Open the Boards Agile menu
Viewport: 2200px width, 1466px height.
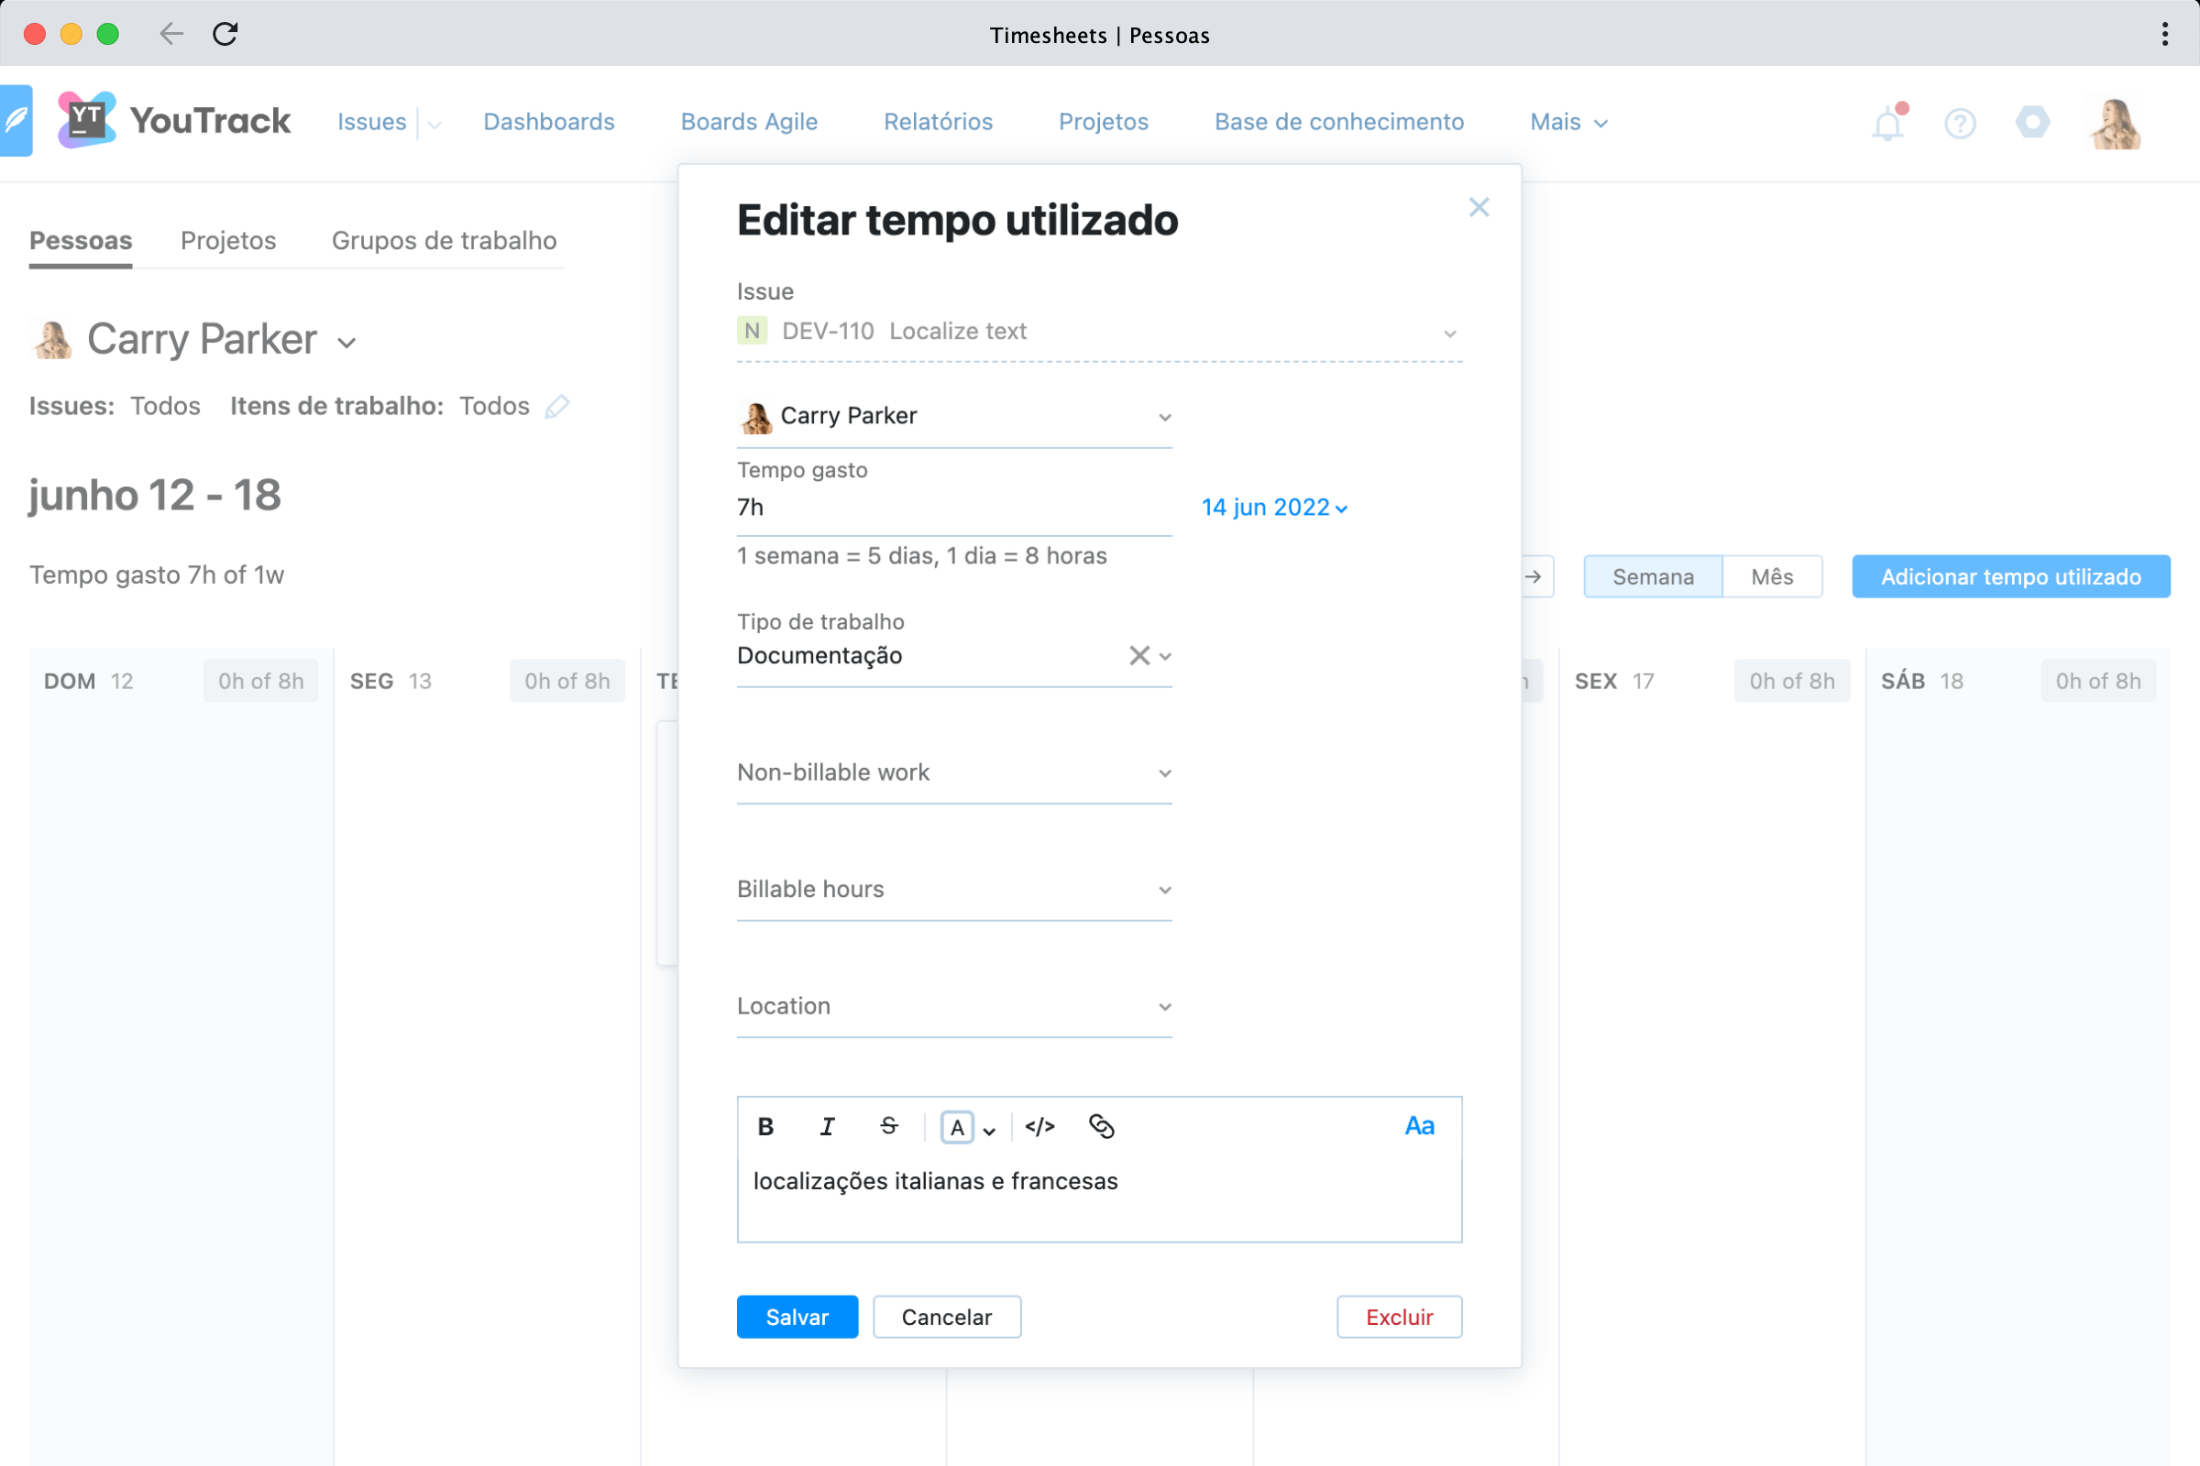click(x=748, y=122)
